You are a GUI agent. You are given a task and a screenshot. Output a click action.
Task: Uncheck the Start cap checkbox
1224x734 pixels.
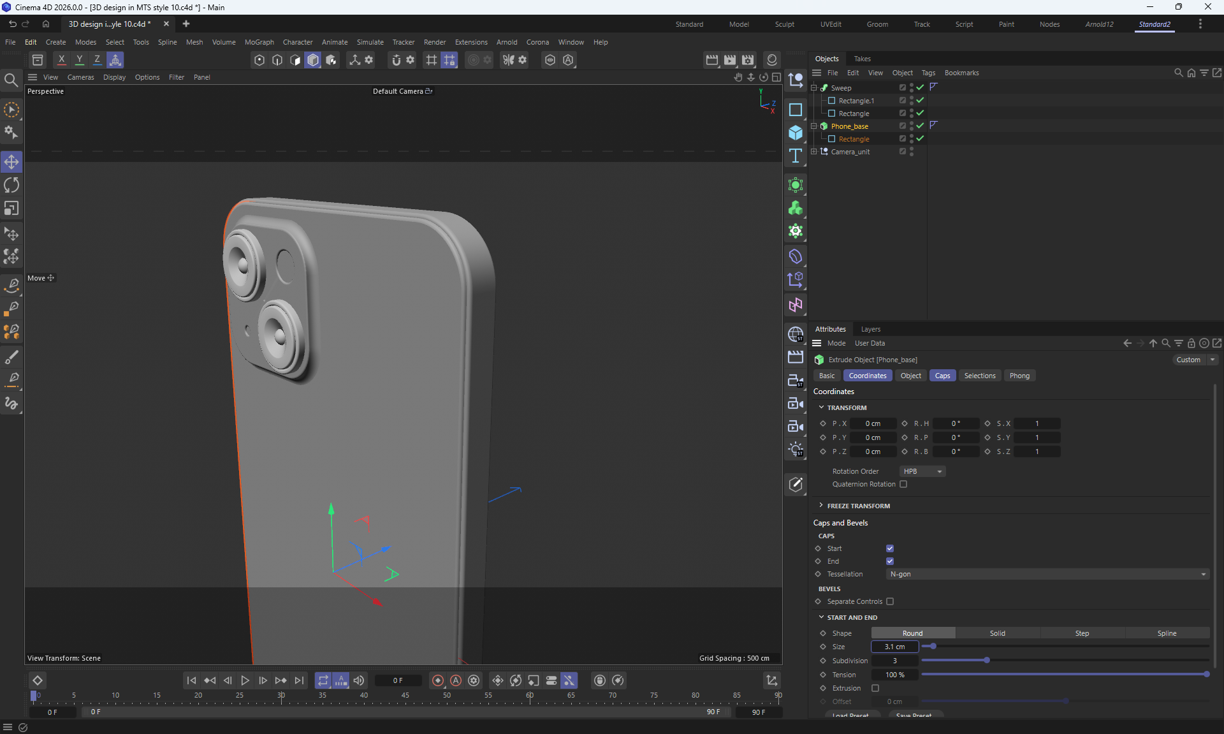[x=890, y=548]
